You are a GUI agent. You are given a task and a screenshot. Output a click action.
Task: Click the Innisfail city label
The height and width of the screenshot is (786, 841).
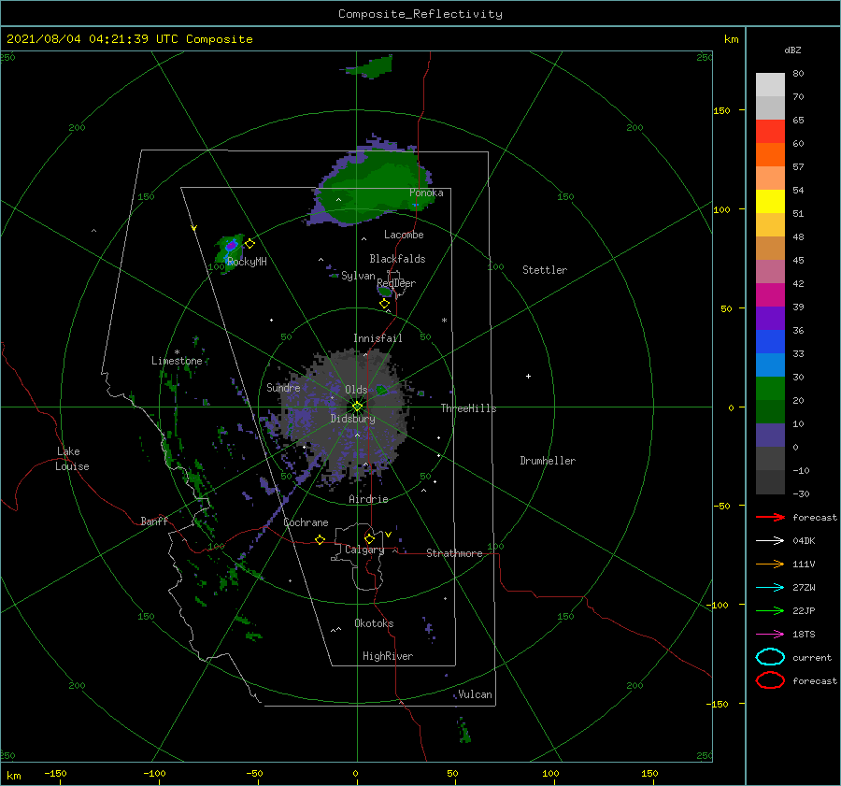pyautogui.click(x=378, y=338)
